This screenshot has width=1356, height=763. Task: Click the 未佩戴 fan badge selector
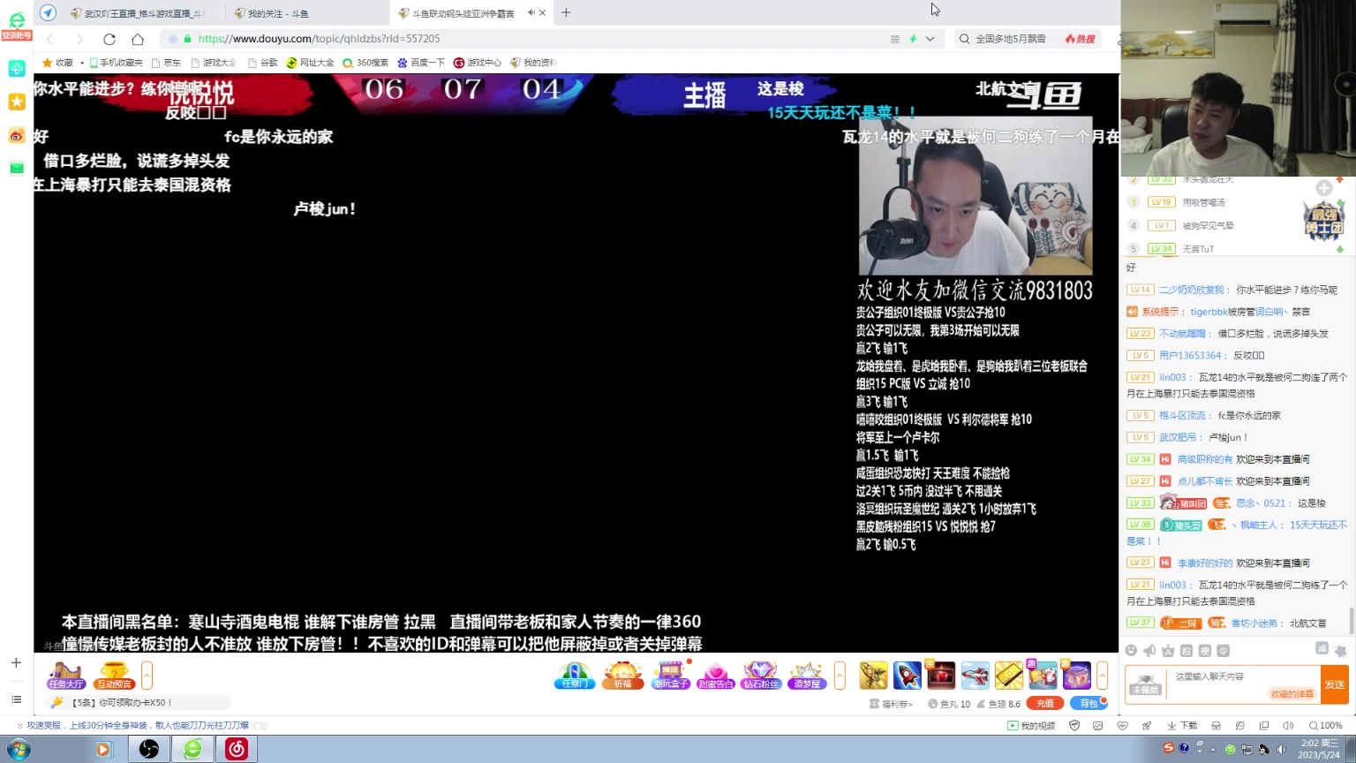[x=1145, y=684]
